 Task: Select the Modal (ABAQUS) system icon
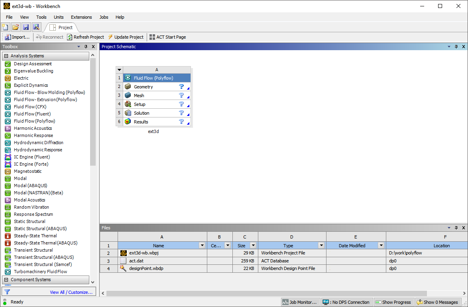point(8,186)
